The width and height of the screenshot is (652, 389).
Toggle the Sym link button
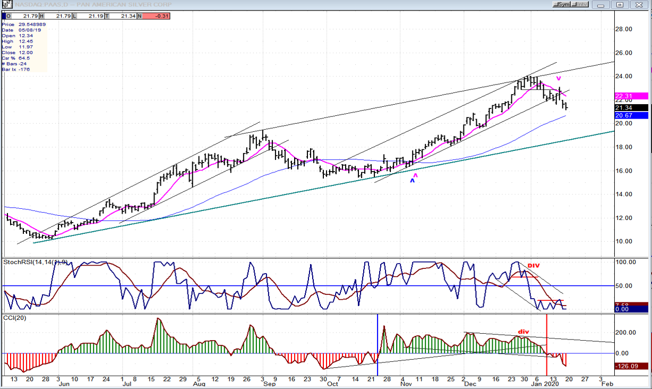(563, 4)
